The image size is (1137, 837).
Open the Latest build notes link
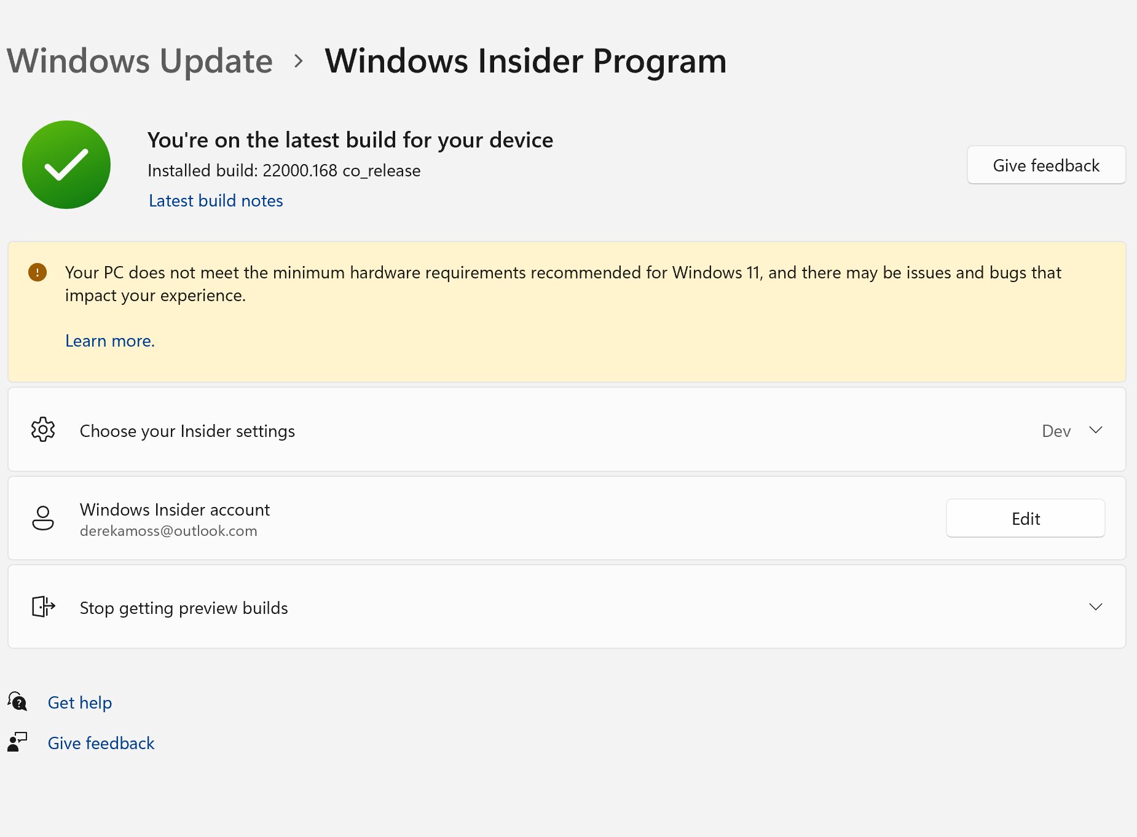tap(216, 200)
